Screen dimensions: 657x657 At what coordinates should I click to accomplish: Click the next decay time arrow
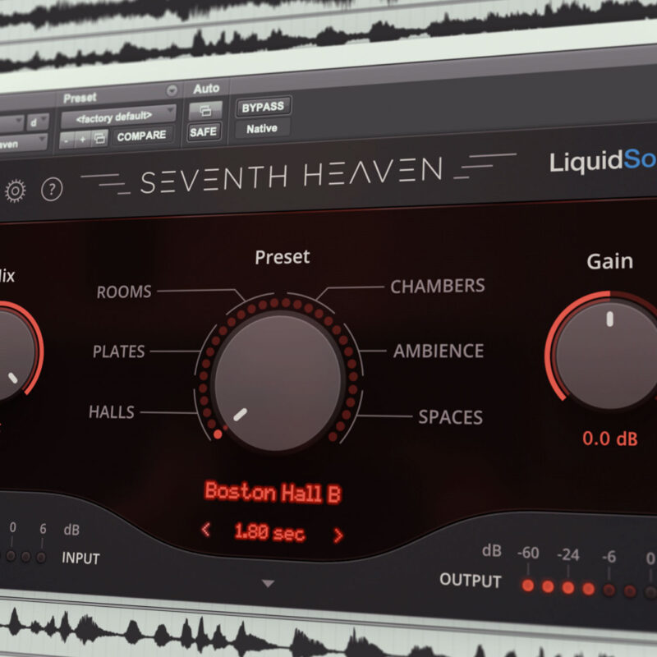tap(338, 535)
